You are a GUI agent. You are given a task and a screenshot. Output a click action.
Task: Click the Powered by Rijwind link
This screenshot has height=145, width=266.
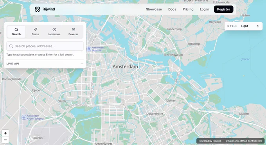(210, 141)
